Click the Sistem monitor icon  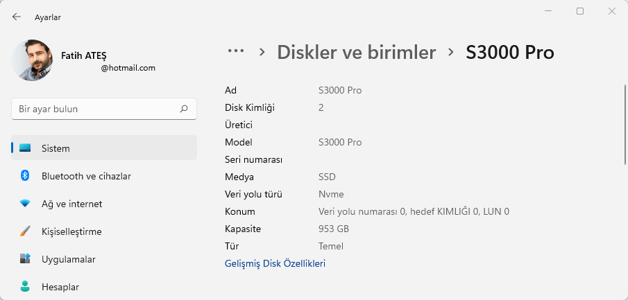click(x=25, y=148)
